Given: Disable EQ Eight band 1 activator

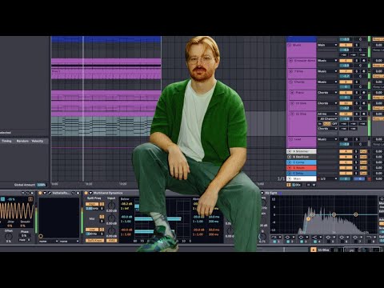Looking at the screenshot, I should pos(274,242).
